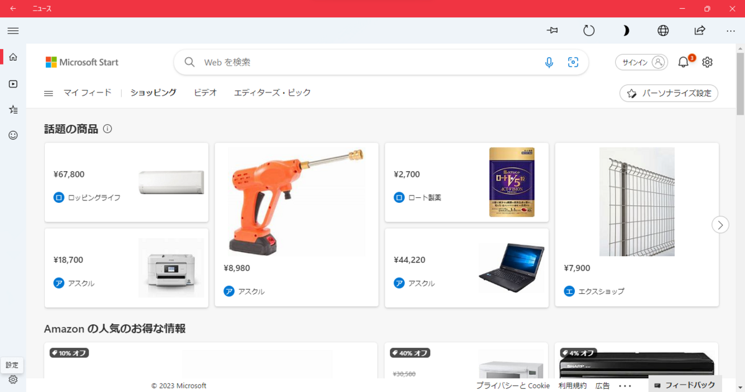The height and width of the screenshot is (392, 745).
Task: Open the ¥44,220 laptop product card
Action: click(467, 268)
